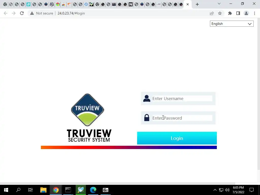The height and width of the screenshot is (195, 260).
Task: Click the padlock icon beside the password field
Action: (x=147, y=118)
